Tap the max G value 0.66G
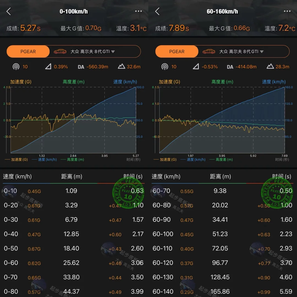The height and width of the screenshot is (297, 297). coord(242,28)
